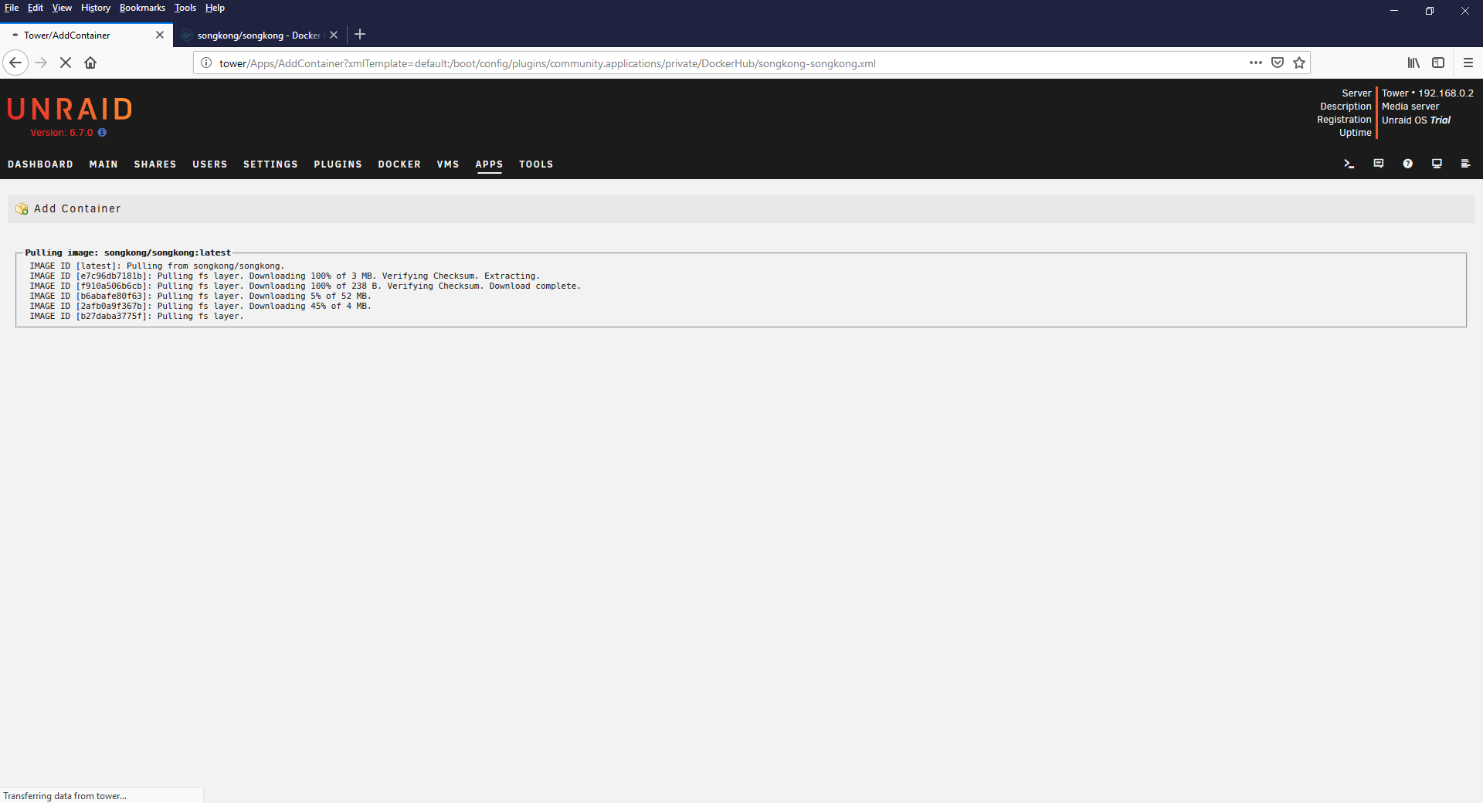This screenshot has width=1483, height=803.
Task: Open the Dashboard page
Action: click(40, 164)
